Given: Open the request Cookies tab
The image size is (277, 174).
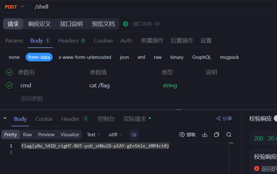Looking at the screenshot, I should click(x=103, y=41).
